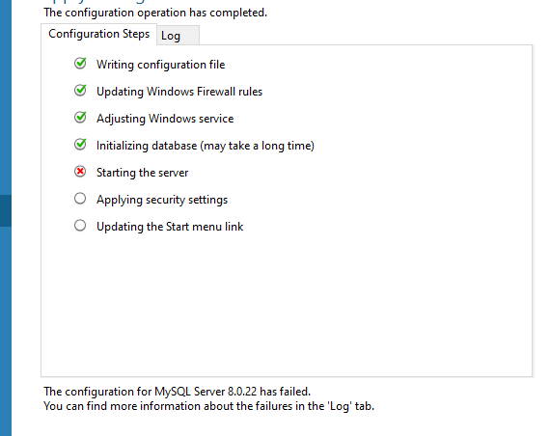
Task: Click the 'Log' tab failure information hint text
Action: [x=209, y=406]
